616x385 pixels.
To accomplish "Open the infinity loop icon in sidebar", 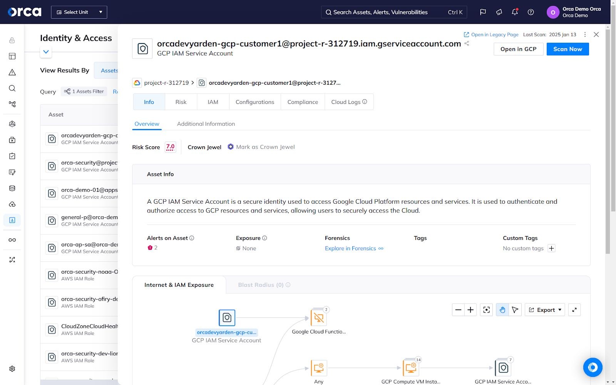I will (12, 240).
